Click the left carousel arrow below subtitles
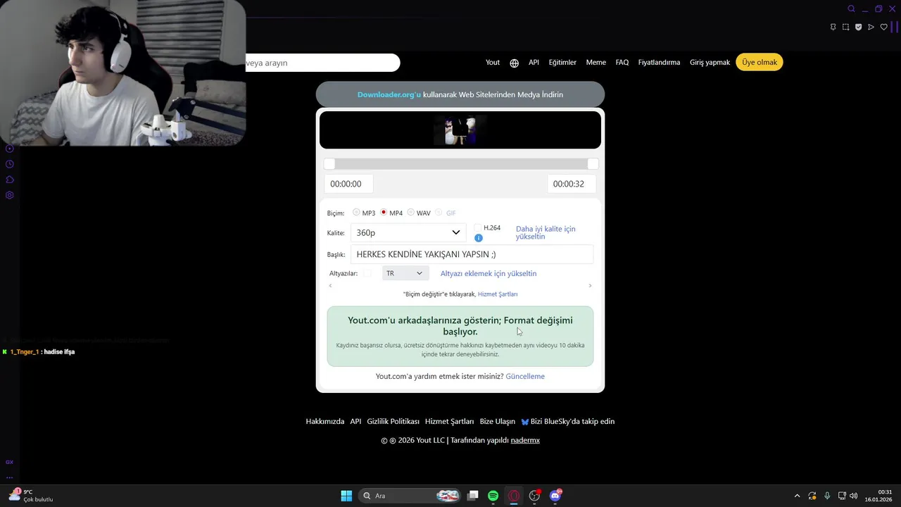 [330, 285]
